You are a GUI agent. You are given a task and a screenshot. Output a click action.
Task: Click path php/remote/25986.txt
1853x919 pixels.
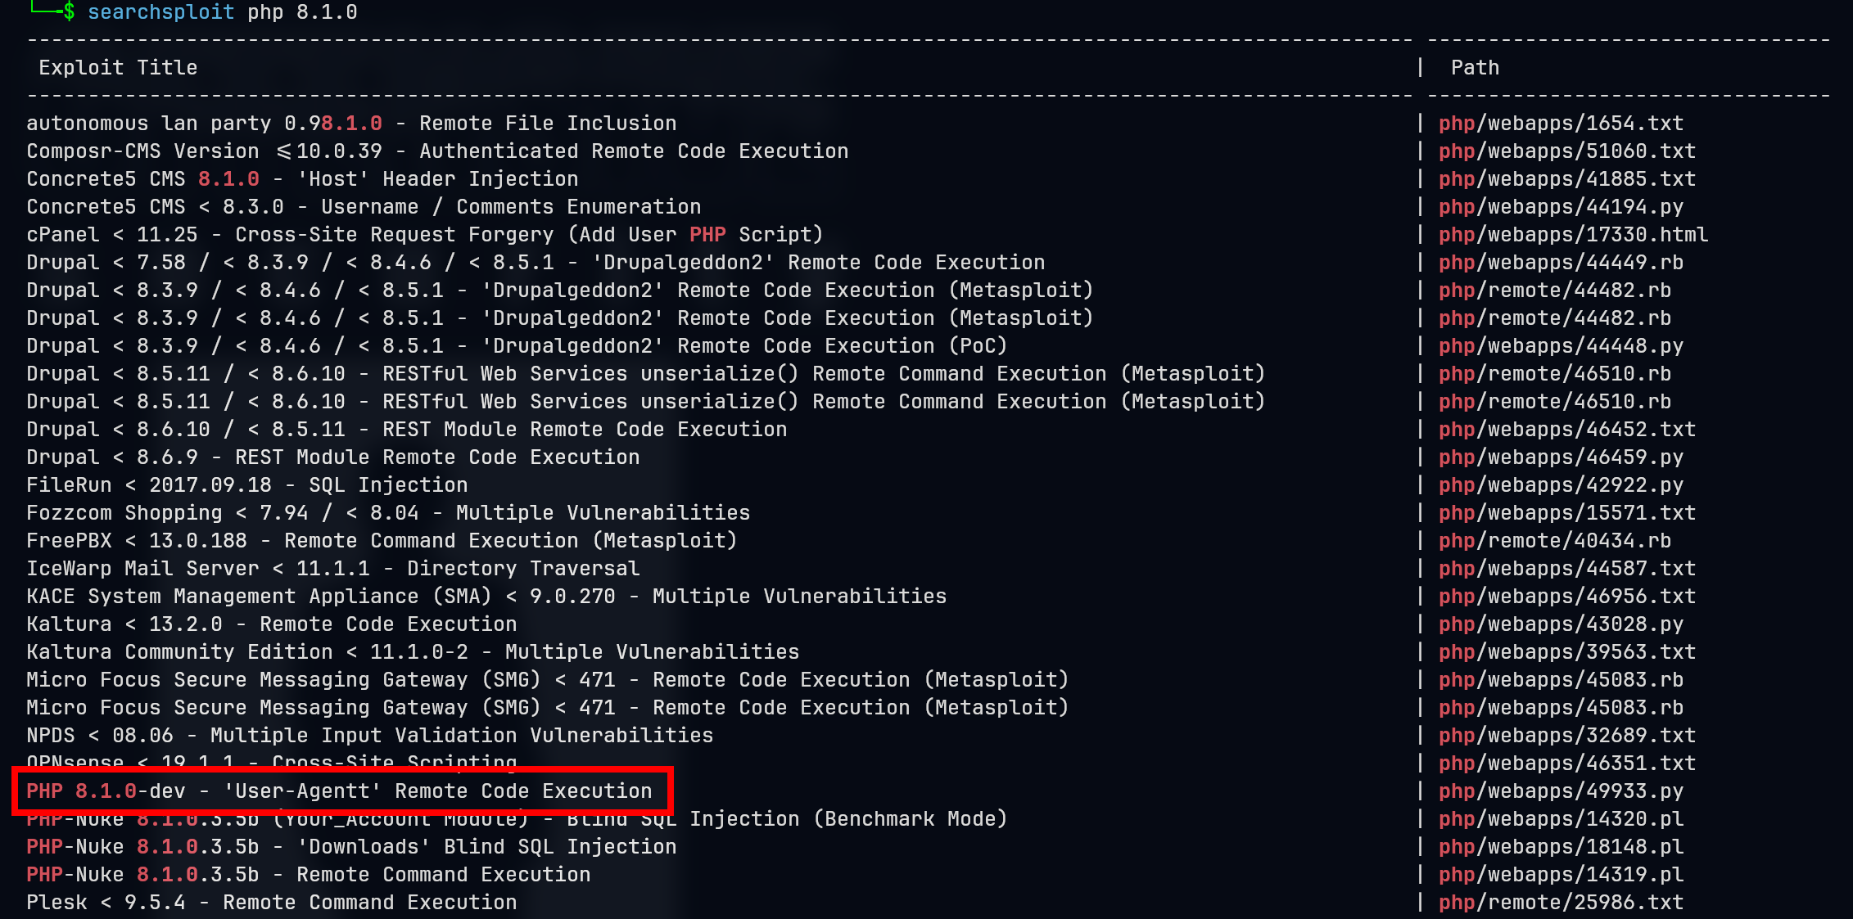pyautogui.click(x=1561, y=903)
